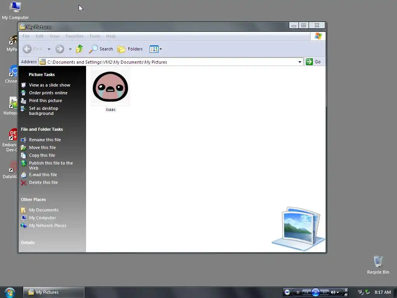Collapse the Picture Tasks section header

(41, 74)
